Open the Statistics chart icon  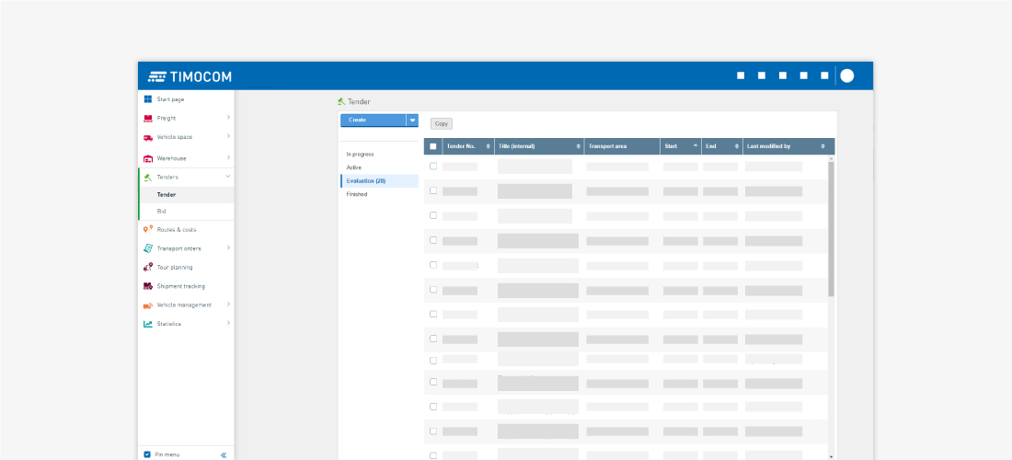tap(147, 324)
